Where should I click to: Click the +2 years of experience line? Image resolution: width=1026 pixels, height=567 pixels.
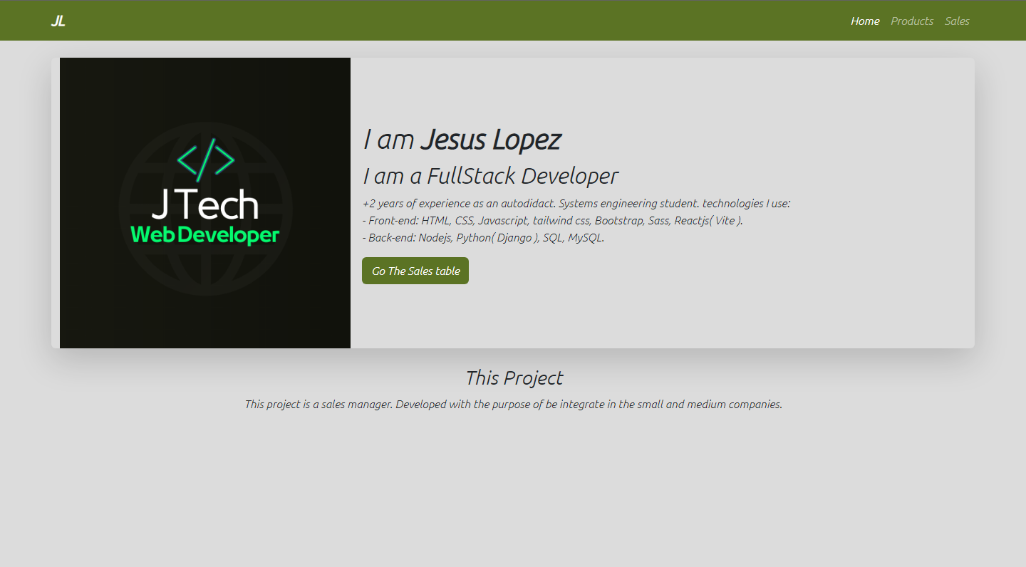(x=576, y=204)
